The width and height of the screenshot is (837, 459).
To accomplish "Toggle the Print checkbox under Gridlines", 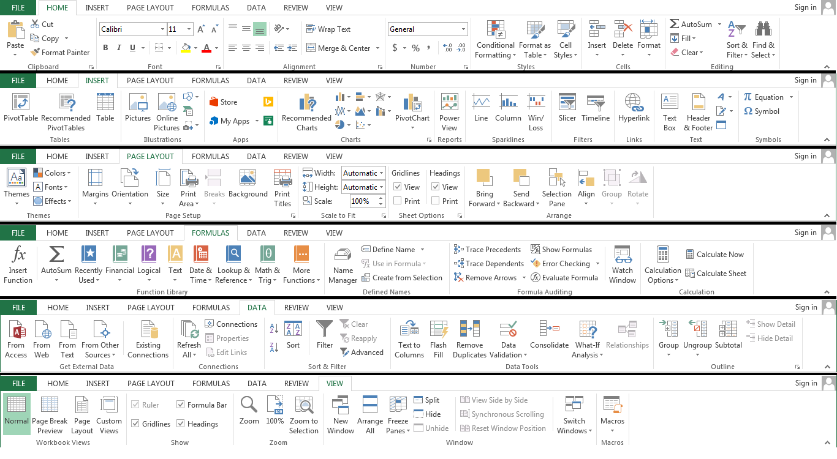I will [398, 201].
